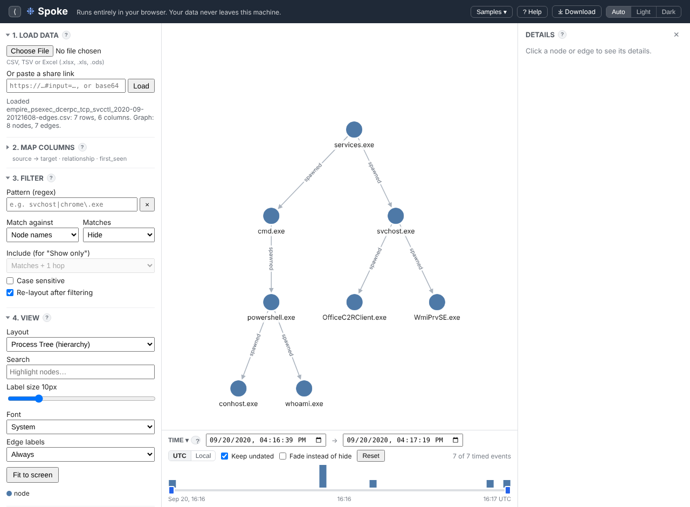
Task: Click the Choose File button
Action: coord(30,51)
